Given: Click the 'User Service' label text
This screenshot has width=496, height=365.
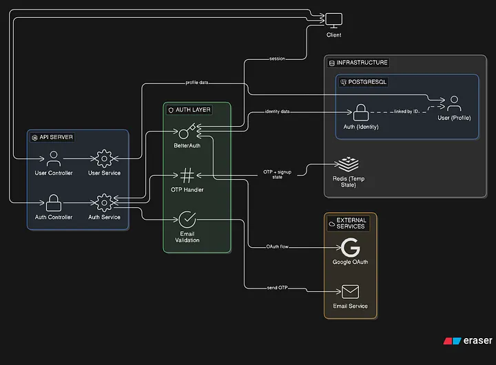Looking at the screenshot, I should [104, 173].
